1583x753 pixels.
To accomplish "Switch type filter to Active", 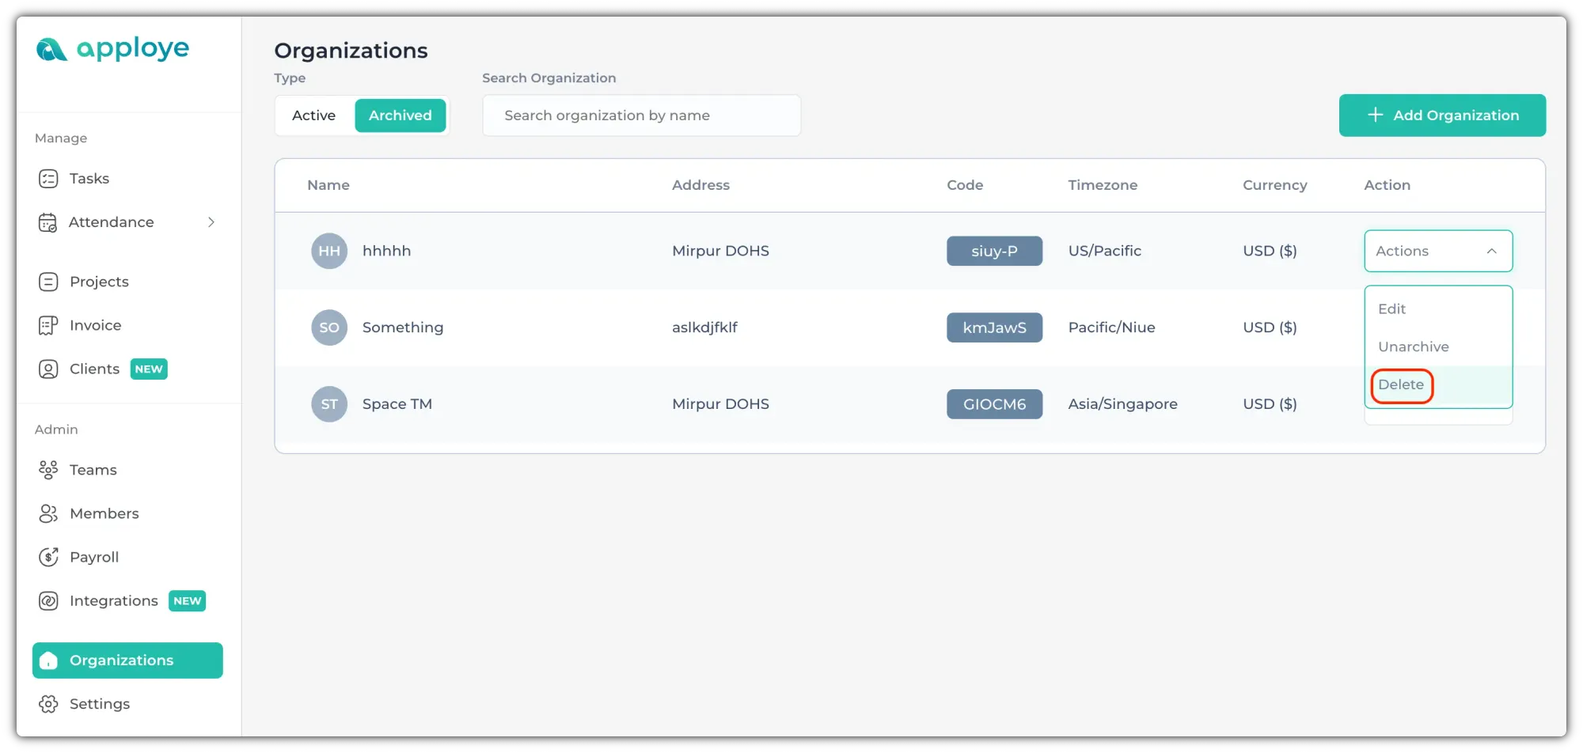I will [313, 115].
